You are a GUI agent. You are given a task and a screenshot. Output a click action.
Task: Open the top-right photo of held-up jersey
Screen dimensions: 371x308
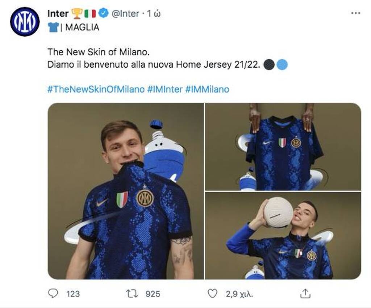pyautogui.click(x=283, y=147)
